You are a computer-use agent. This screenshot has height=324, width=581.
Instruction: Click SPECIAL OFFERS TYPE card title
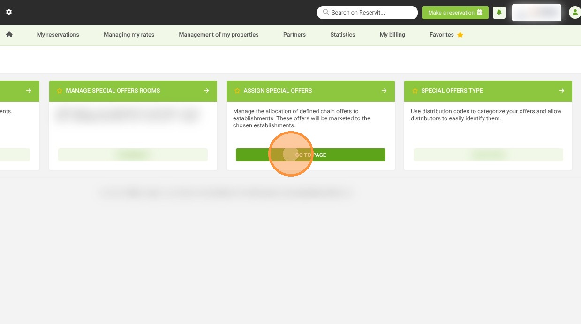click(452, 91)
